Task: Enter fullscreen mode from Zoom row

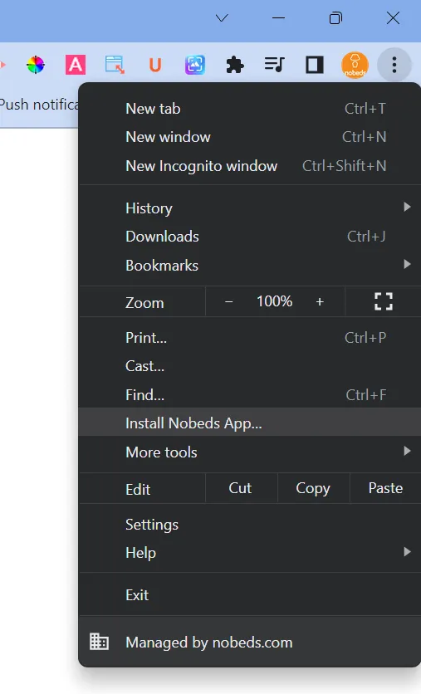Action: point(384,302)
